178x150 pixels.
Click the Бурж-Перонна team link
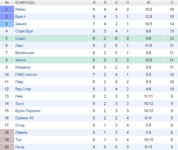(28, 111)
